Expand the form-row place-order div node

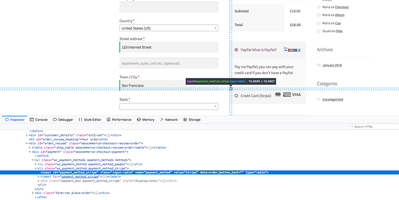pos(33,193)
